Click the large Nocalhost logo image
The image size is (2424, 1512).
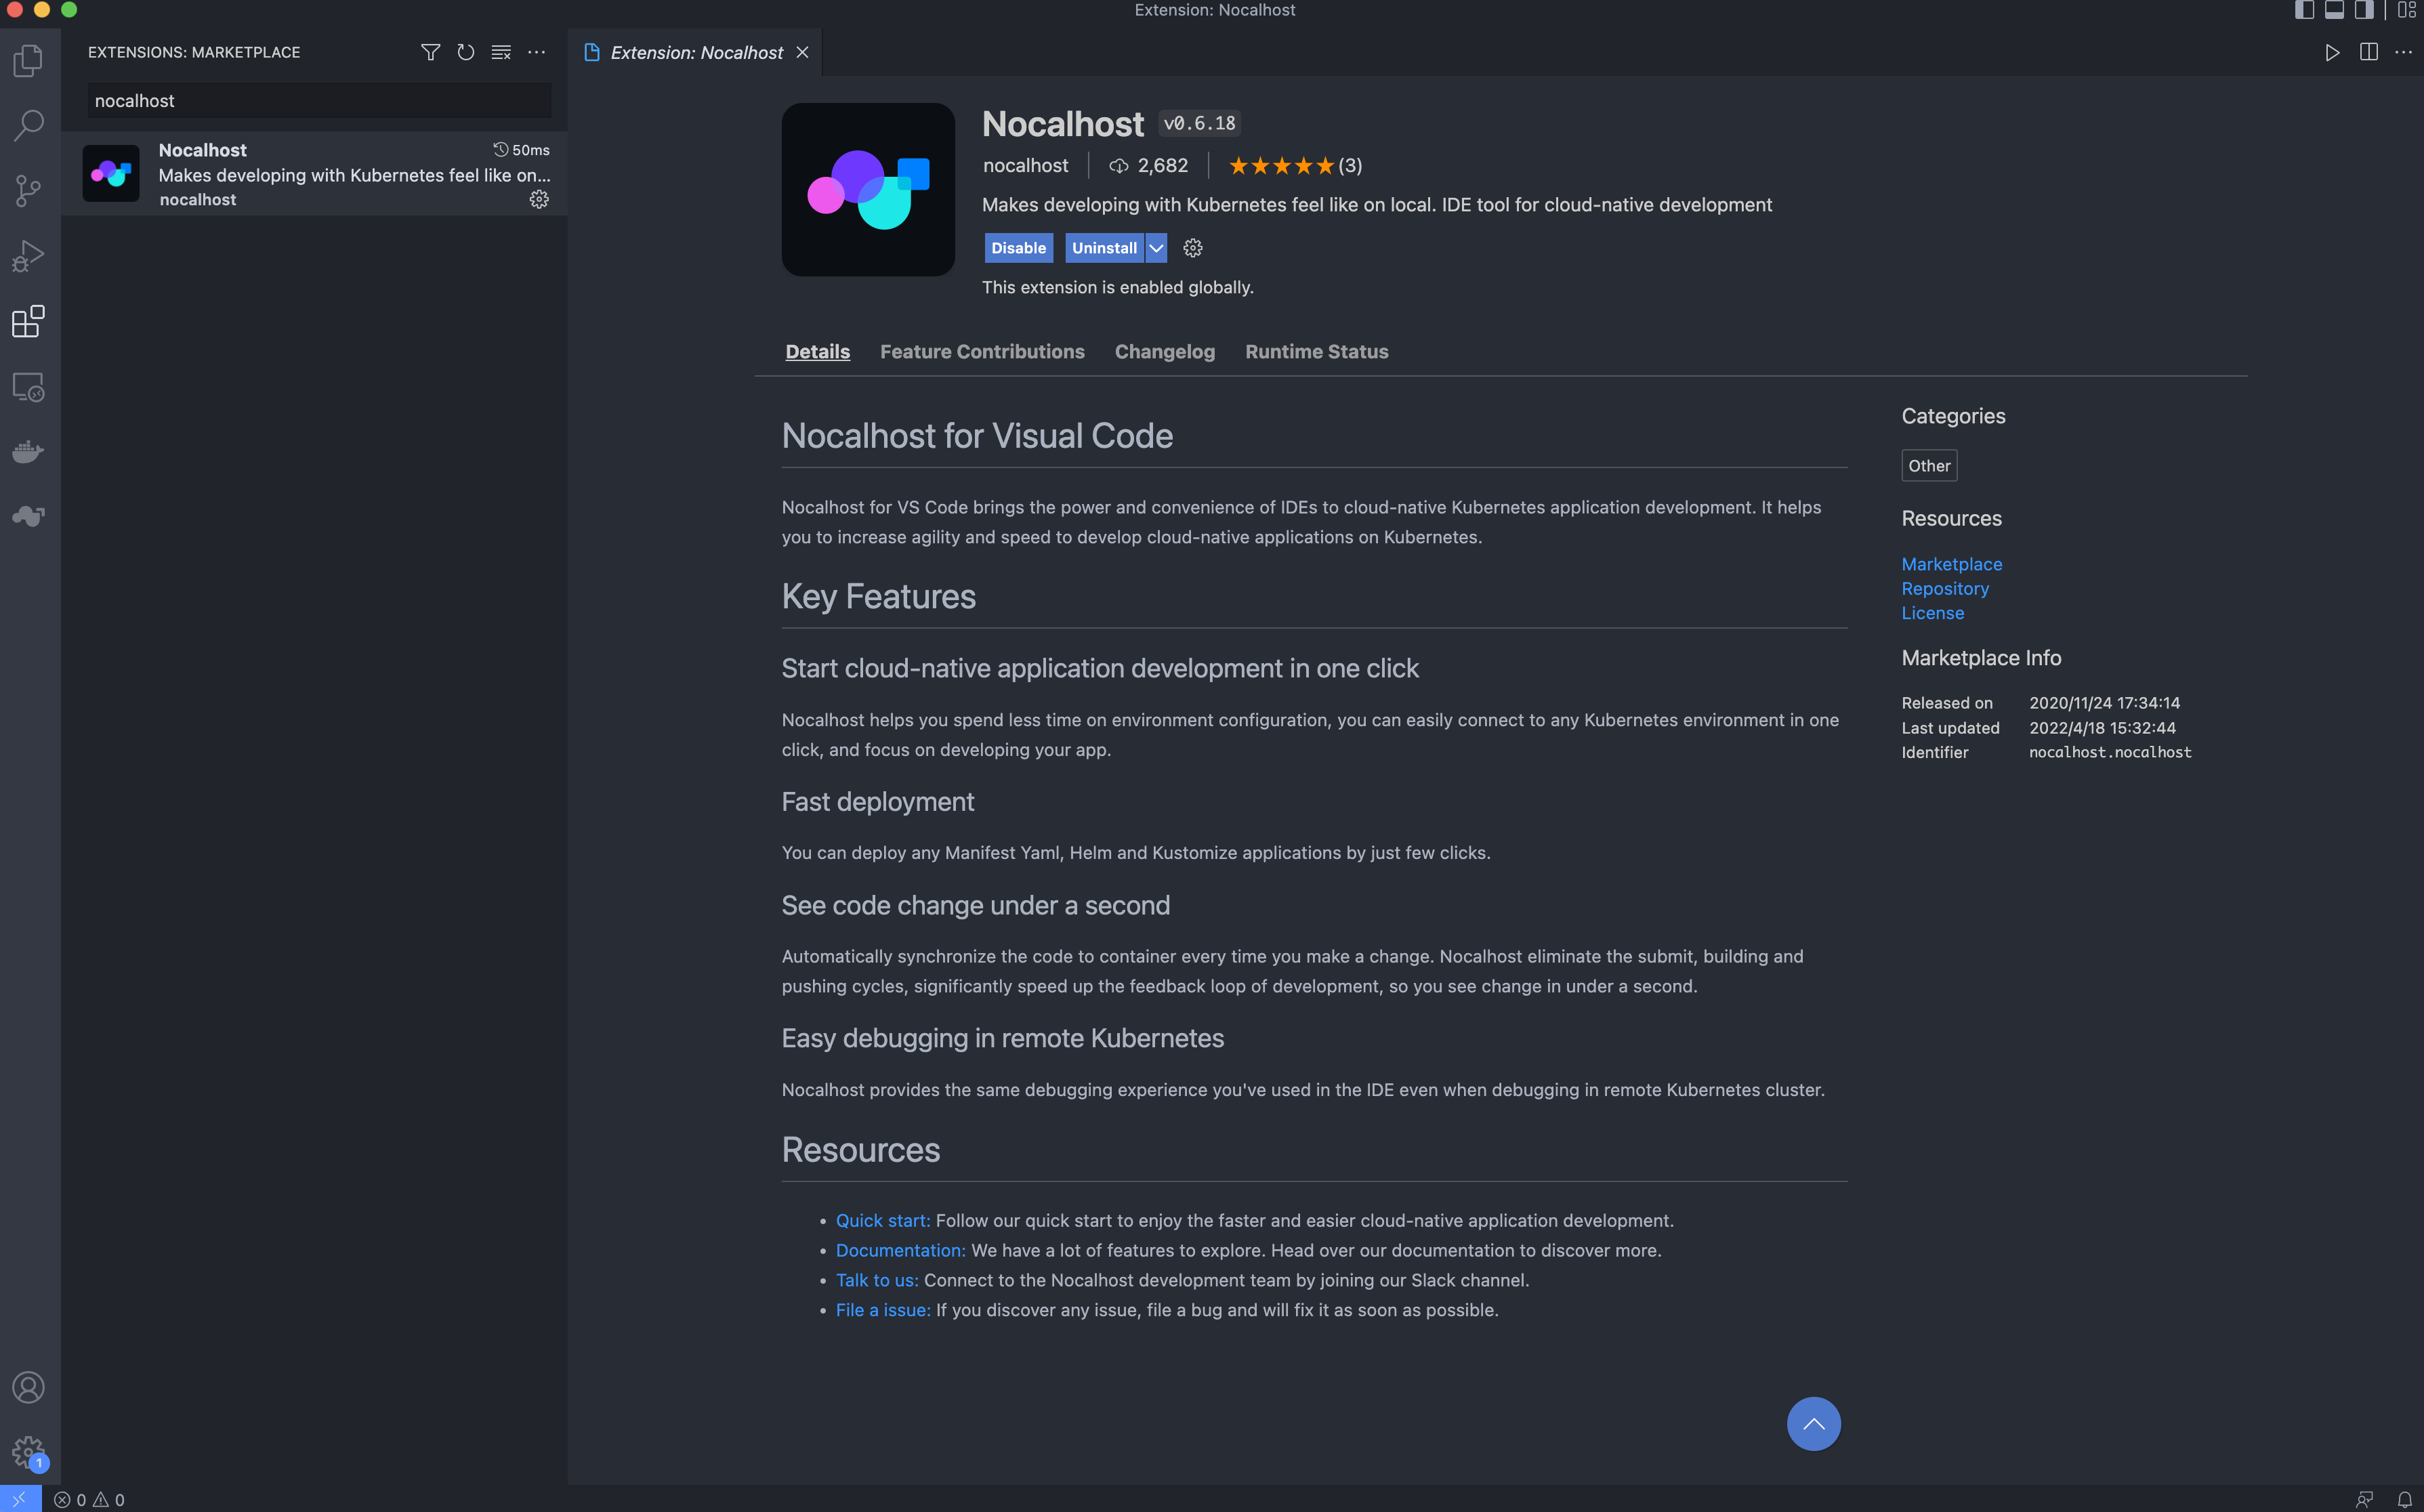tap(868, 190)
